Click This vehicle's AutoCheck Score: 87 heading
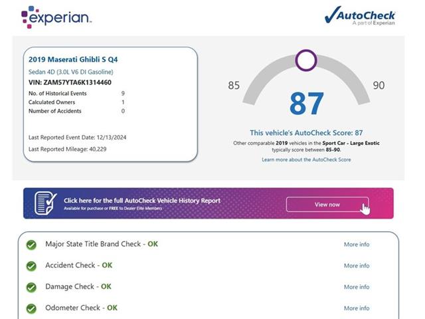Viewport: 425px width, 319px height. tap(306, 133)
